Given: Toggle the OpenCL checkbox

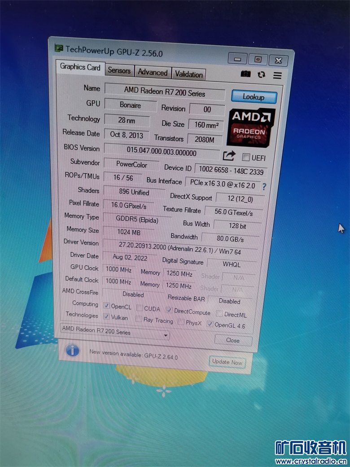Looking at the screenshot, I should [106, 306].
